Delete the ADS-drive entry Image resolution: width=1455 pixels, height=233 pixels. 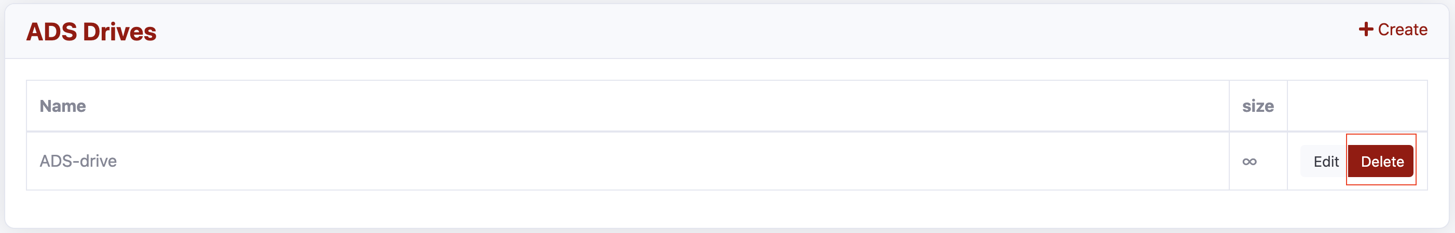pyautogui.click(x=1380, y=162)
